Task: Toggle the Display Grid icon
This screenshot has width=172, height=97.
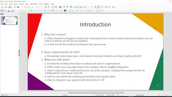Action: (53, 7)
